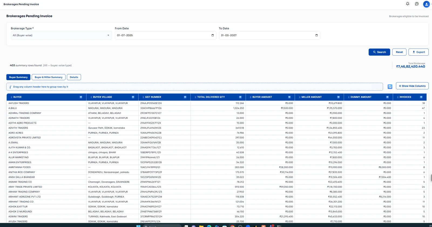Click GST number 33ACHPB6667P1Z6

coord(150,108)
